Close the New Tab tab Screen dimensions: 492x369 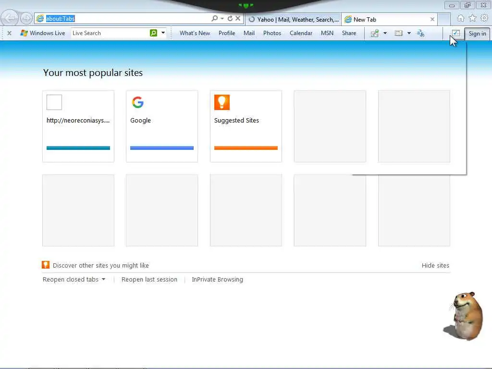point(432,19)
